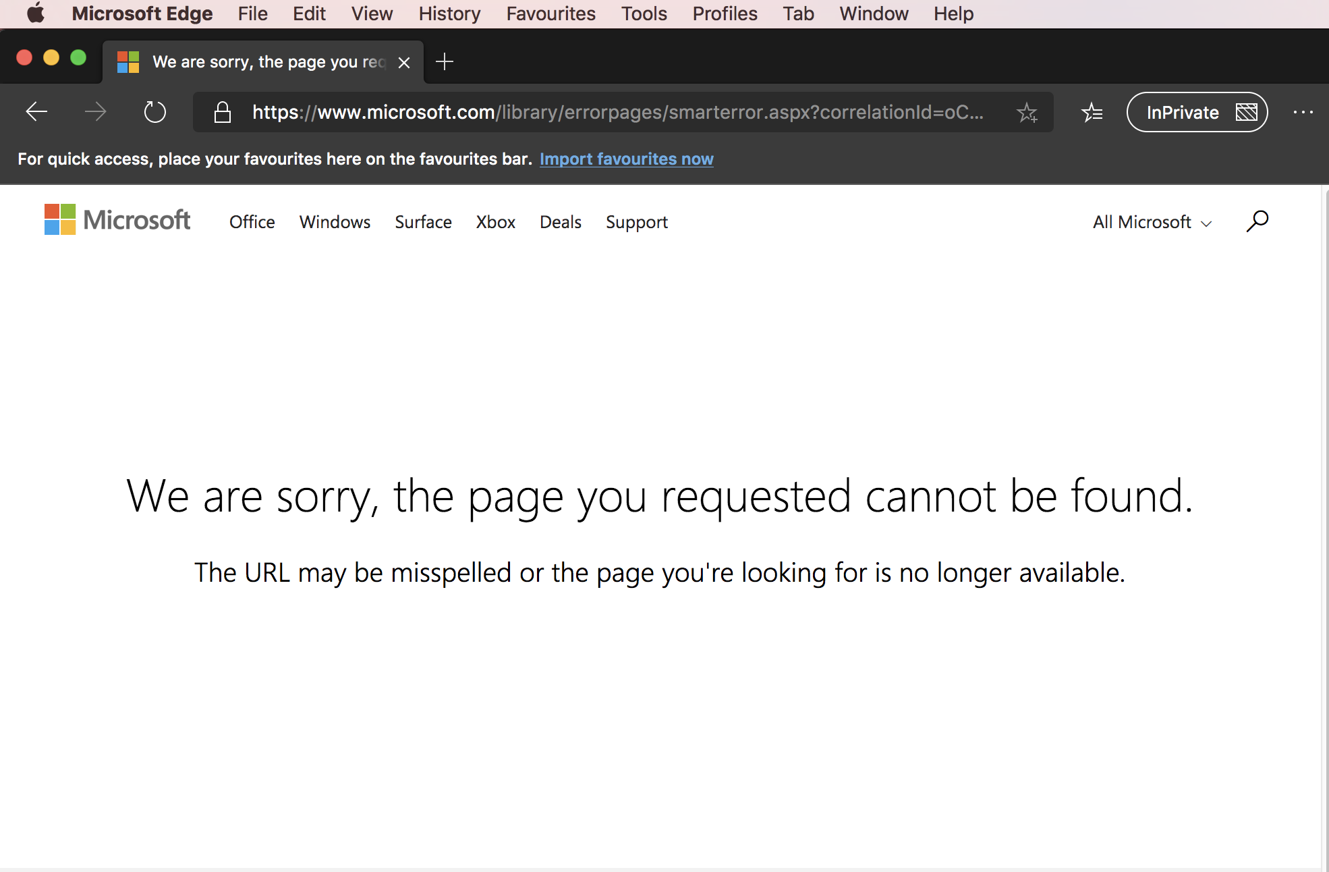This screenshot has width=1329, height=872.
Task: Open the Edit menu
Action: click(x=309, y=13)
